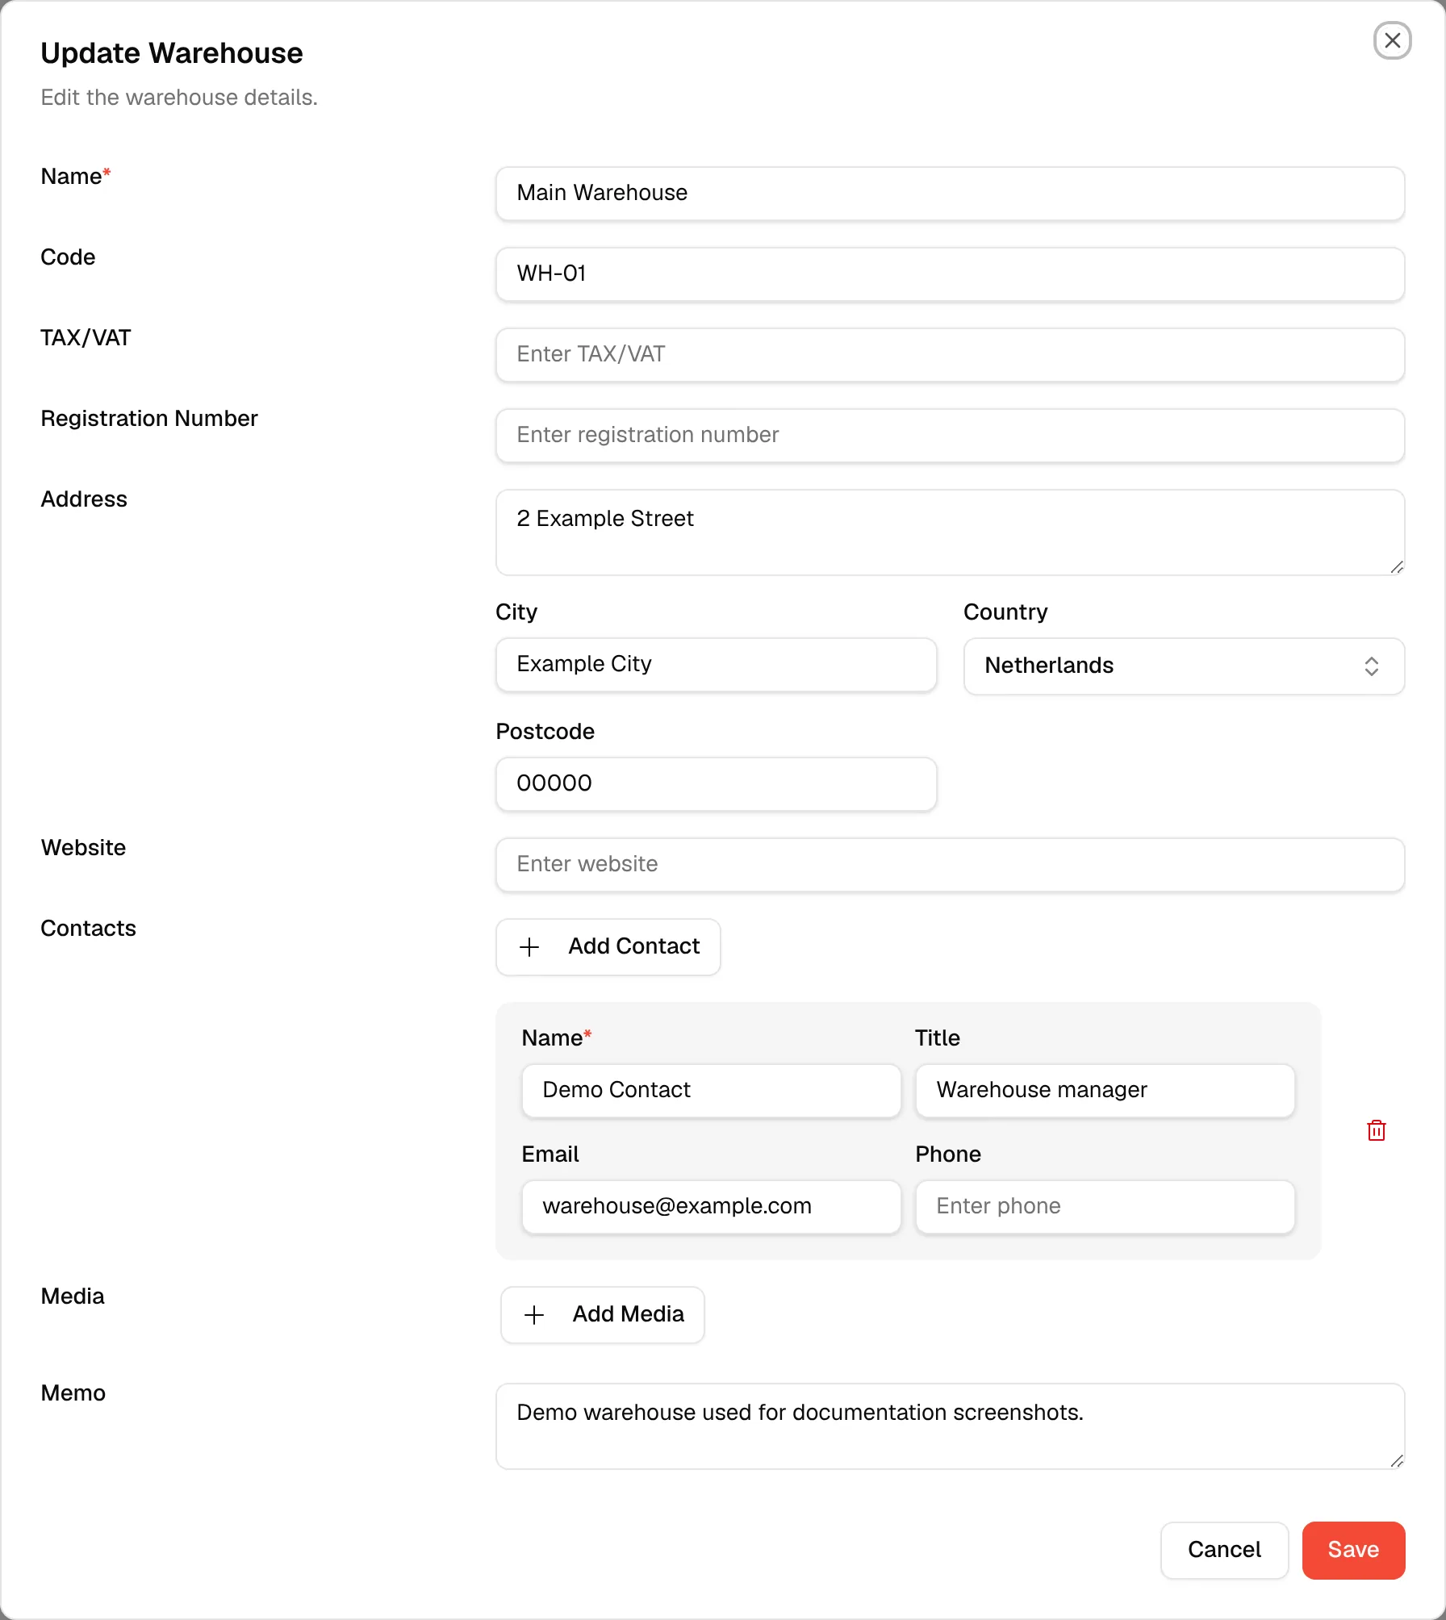The width and height of the screenshot is (1446, 1620).
Task: Click the plus icon on Add Media
Action: pos(534,1314)
